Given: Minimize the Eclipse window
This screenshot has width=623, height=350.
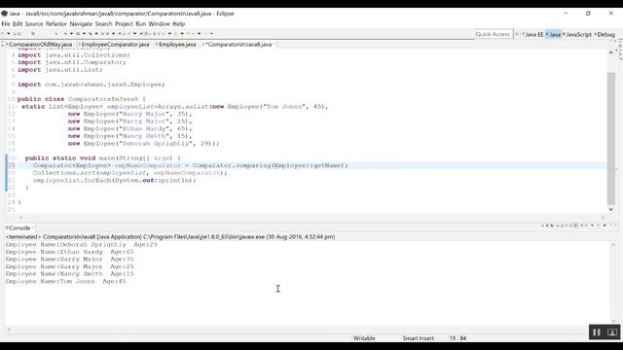Looking at the screenshot, I should pyautogui.click(x=566, y=13).
